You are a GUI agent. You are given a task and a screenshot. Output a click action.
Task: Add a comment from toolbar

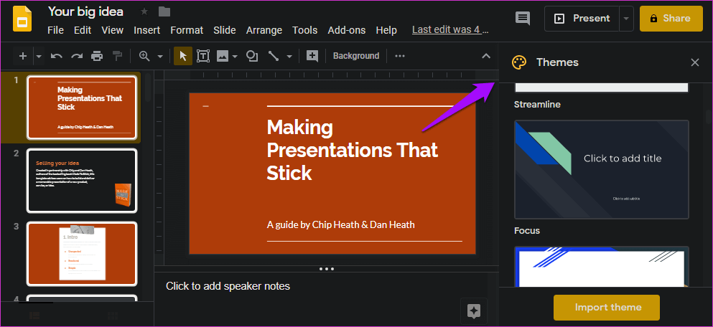(x=312, y=56)
